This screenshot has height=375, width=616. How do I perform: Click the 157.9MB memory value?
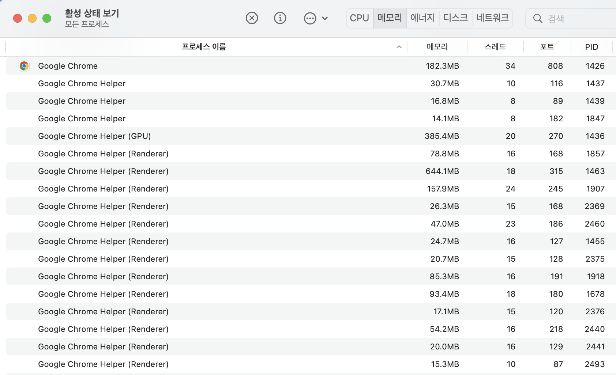[x=443, y=189]
